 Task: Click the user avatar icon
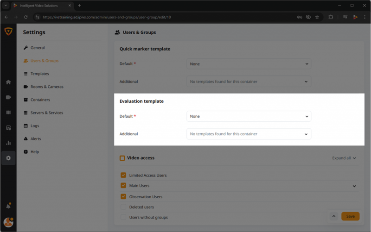click(8, 222)
